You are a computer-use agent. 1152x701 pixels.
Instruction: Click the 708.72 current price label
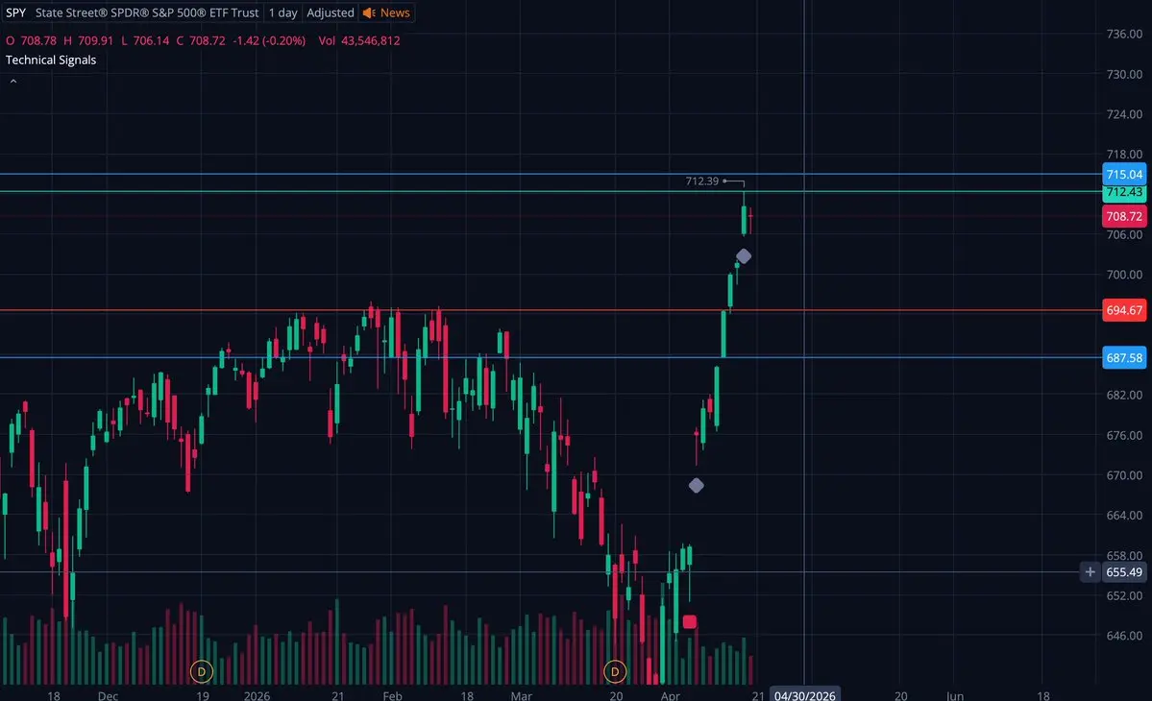[1124, 216]
